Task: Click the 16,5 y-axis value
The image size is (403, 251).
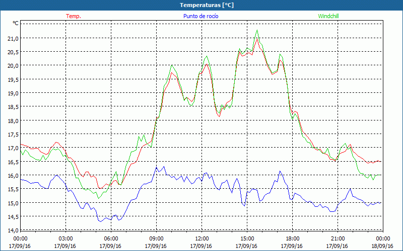Action: pyautogui.click(x=14, y=162)
